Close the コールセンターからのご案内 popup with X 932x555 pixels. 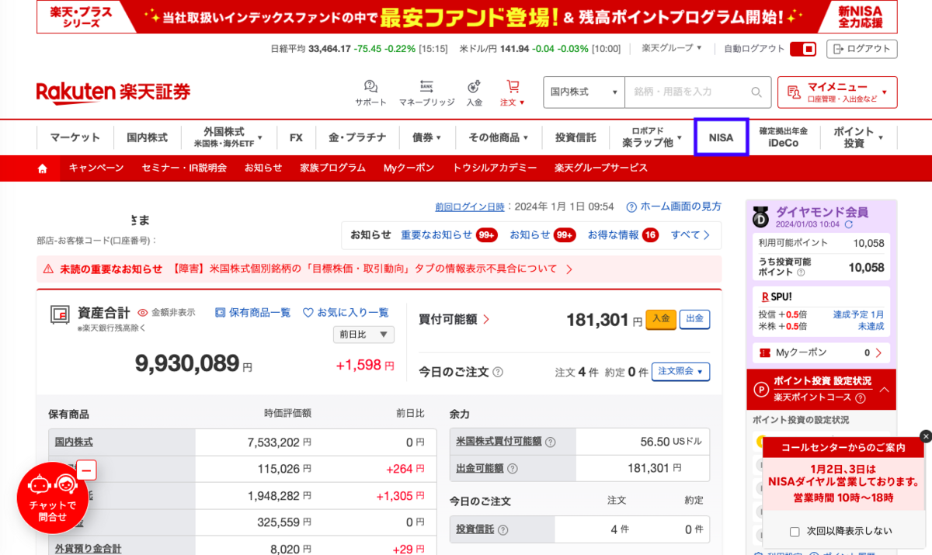click(x=925, y=436)
